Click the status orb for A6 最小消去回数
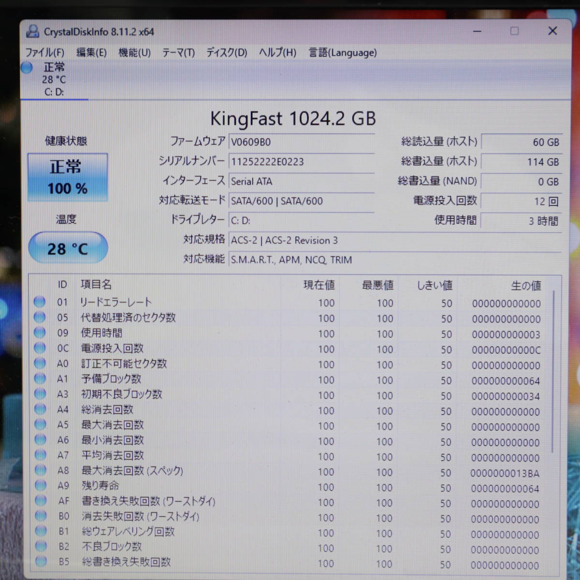Image resolution: width=580 pixels, height=580 pixels. click(41, 440)
